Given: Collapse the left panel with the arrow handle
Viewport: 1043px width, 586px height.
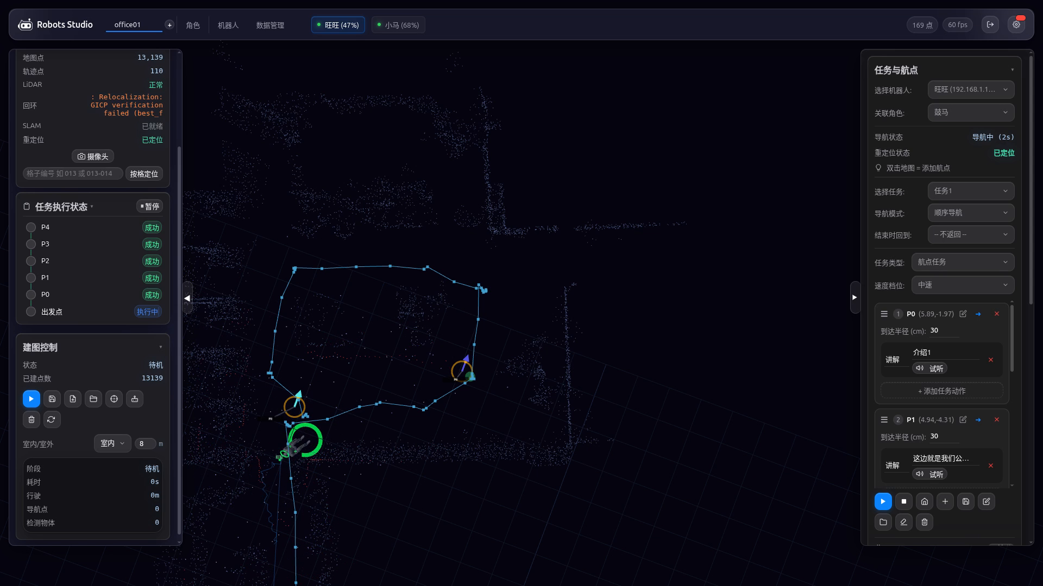Looking at the screenshot, I should [x=187, y=298].
